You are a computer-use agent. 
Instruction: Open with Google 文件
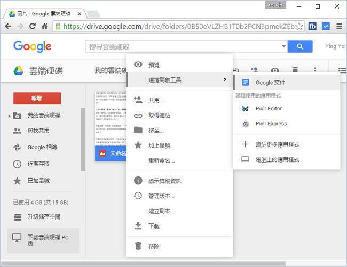(x=287, y=83)
